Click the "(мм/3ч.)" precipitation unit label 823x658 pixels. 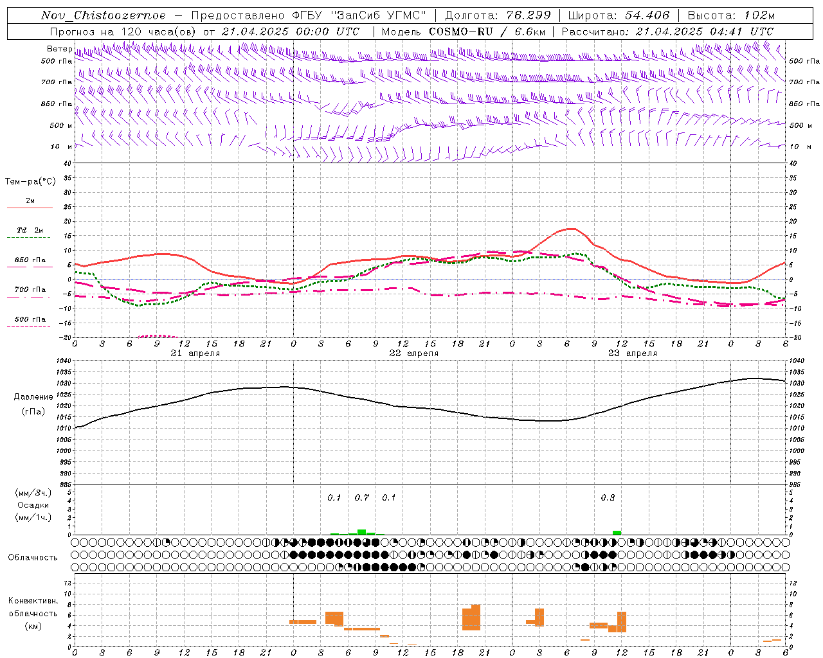(33, 493)
